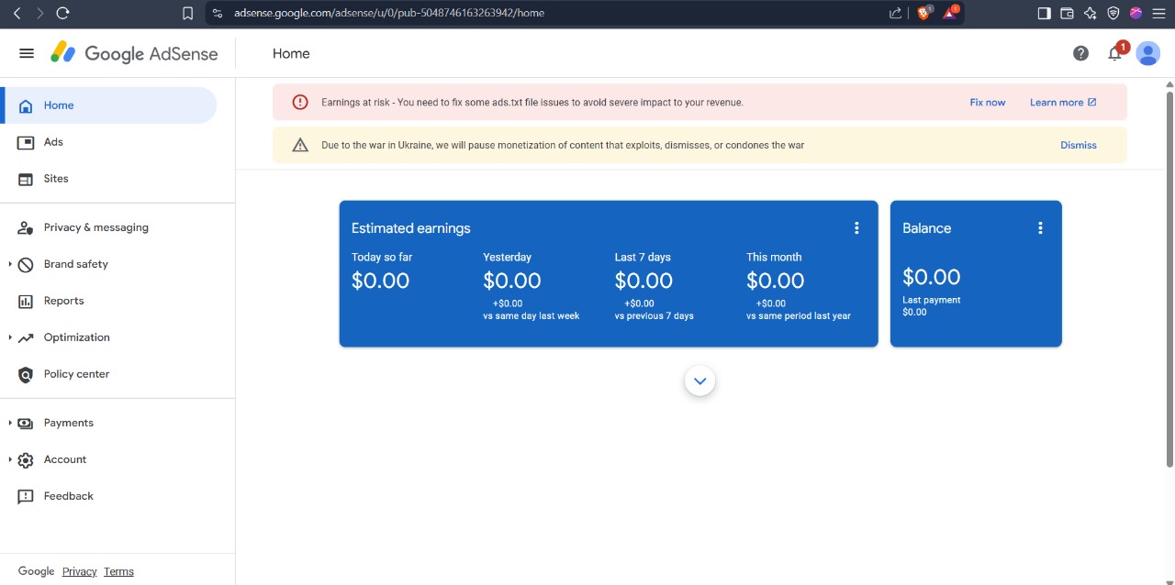
Task: Expand more cards with down chevron
Action: 699,381
